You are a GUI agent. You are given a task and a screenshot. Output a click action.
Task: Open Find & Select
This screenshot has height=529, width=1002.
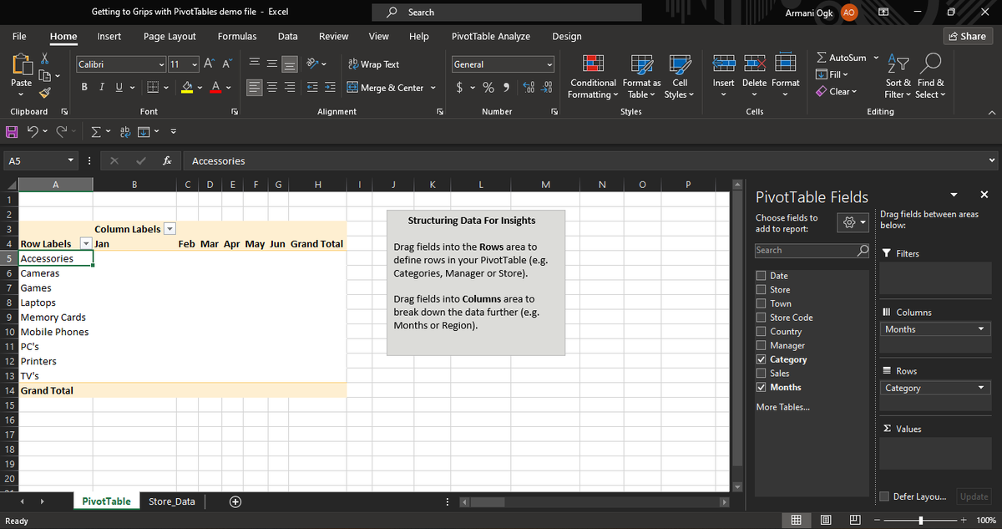[930, 77]
